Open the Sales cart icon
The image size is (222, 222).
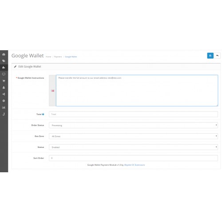point(4,81)
